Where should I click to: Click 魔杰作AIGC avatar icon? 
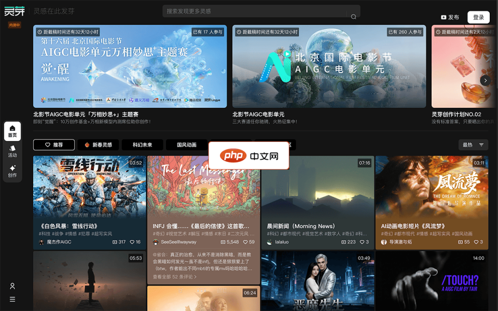tap(41, 242)
